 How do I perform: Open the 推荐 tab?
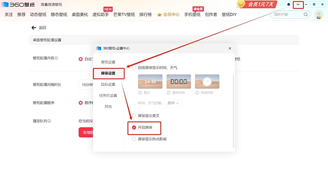(21, 15)
